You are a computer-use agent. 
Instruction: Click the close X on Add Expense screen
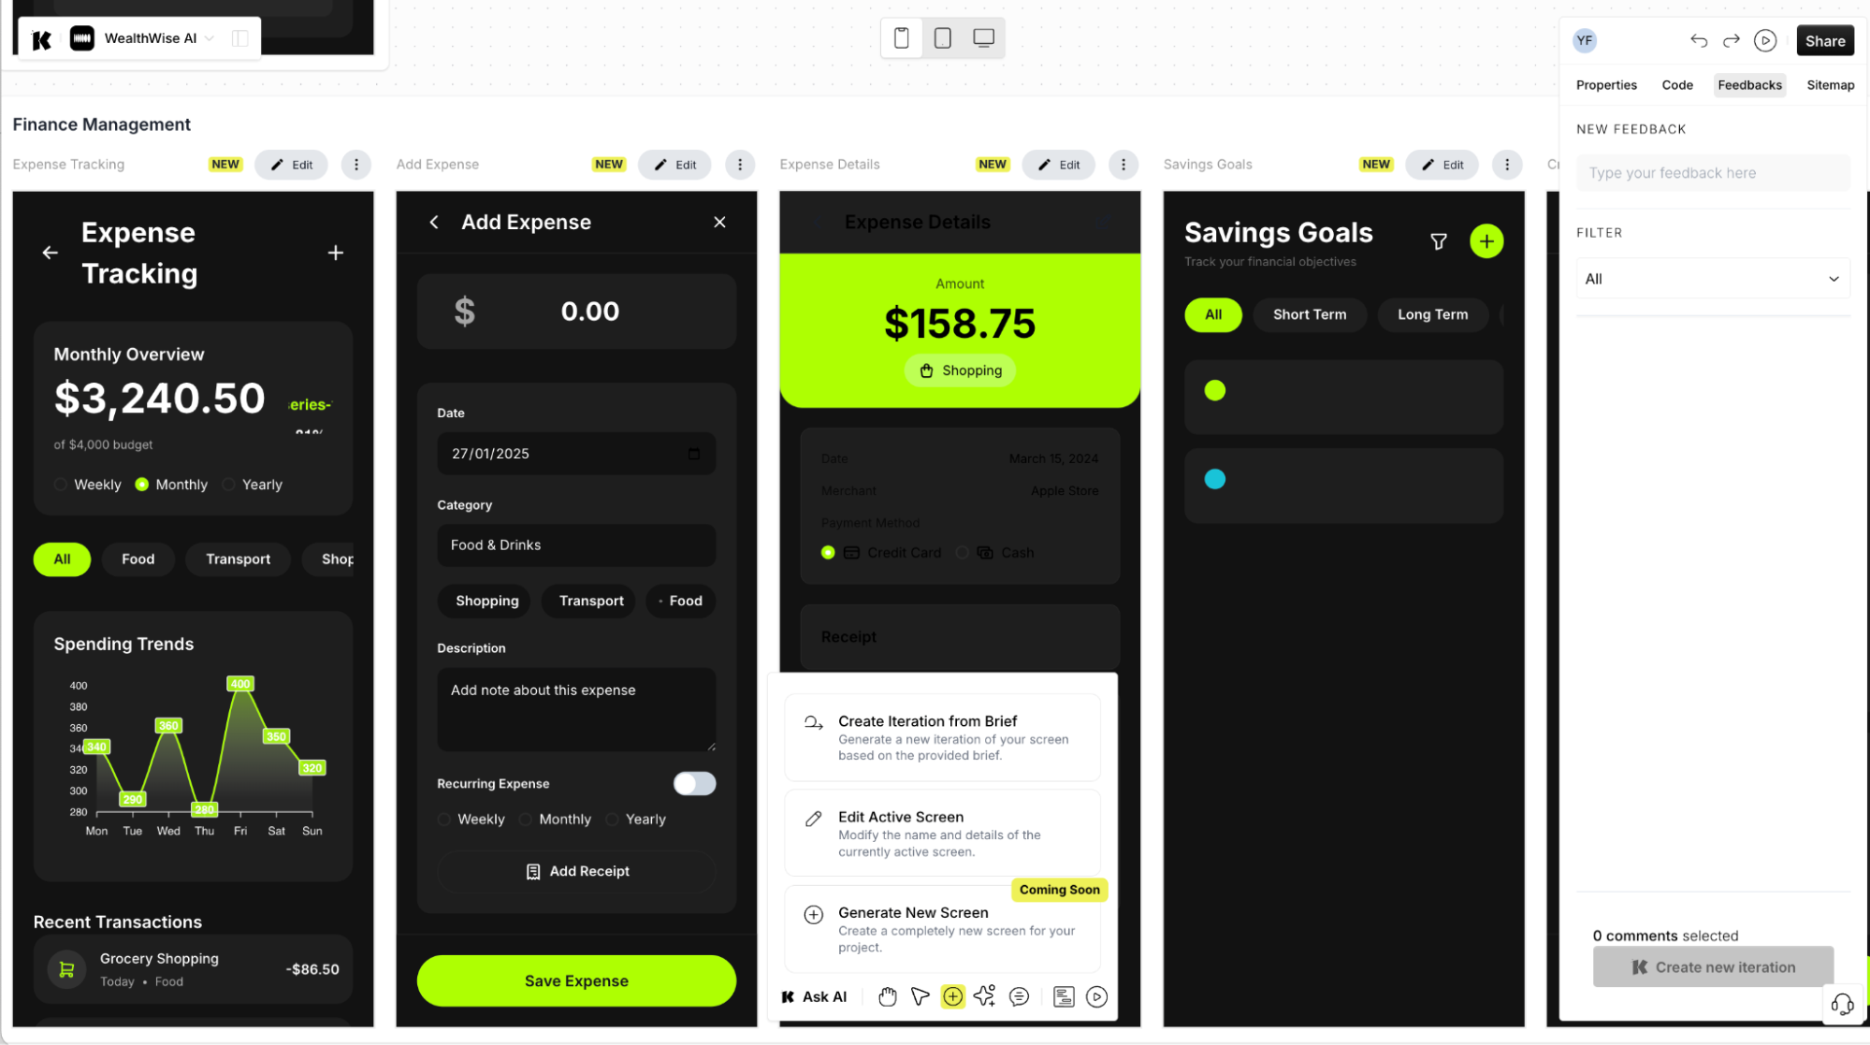pos(719,222)
